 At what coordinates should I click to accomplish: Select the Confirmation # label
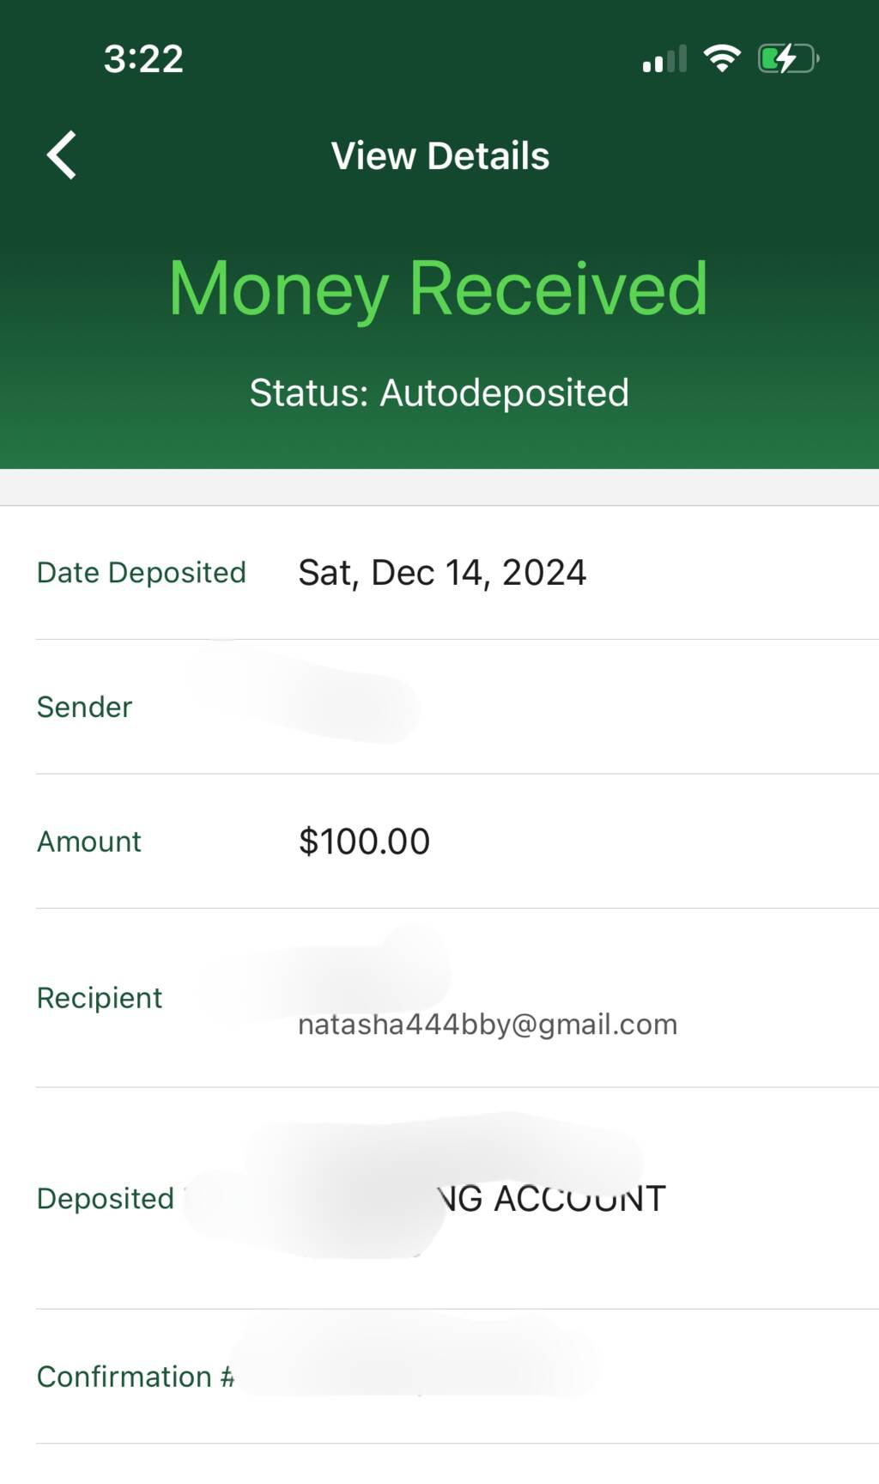[x=136, y=1377]
